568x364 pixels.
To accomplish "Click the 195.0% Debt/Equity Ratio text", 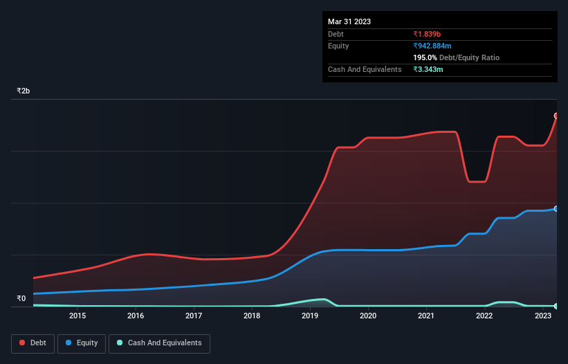I will (457, 57).
